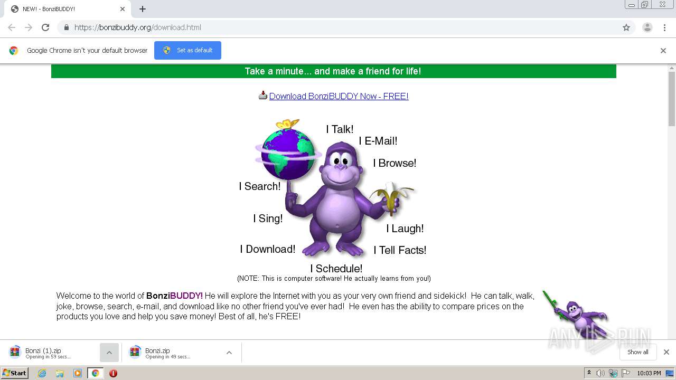676x380 pixels.
Task: Show hidden system tray icons
Action: point(589,373)
